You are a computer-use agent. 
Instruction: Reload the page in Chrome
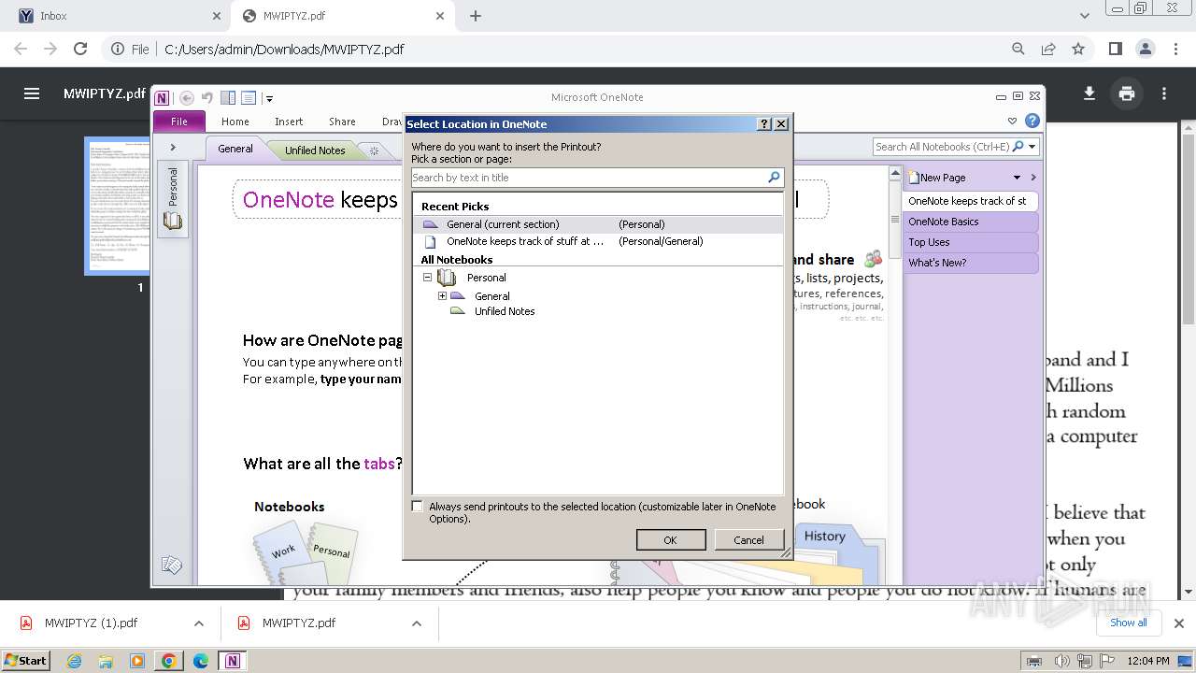[80, 49]
